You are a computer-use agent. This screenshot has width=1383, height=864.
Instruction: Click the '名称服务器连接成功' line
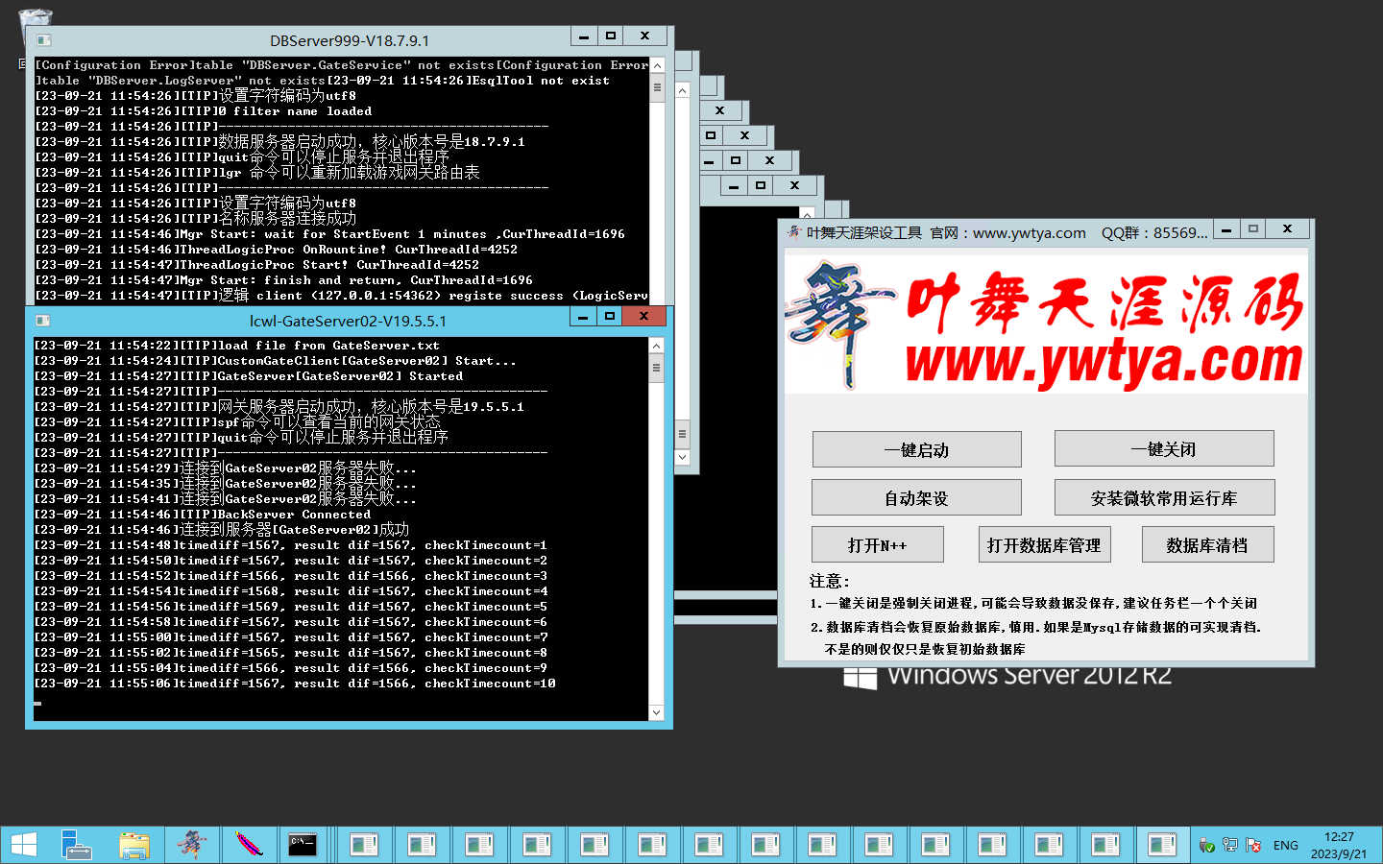(196, 219)
